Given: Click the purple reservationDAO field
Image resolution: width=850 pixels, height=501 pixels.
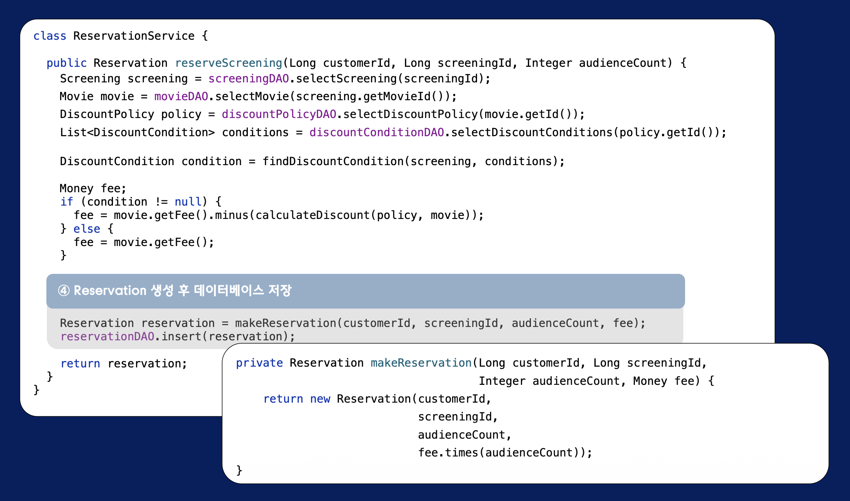Looking at the screenshot, I should click(107, 337).
